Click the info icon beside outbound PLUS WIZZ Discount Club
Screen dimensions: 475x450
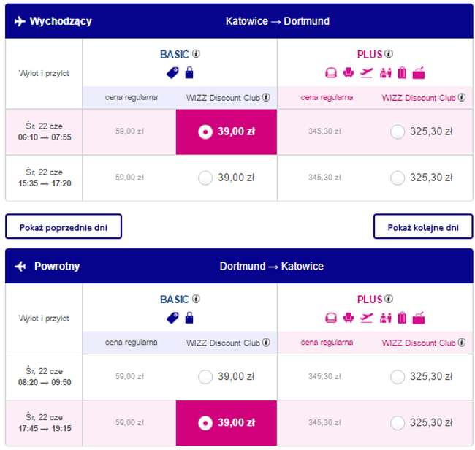462,97
